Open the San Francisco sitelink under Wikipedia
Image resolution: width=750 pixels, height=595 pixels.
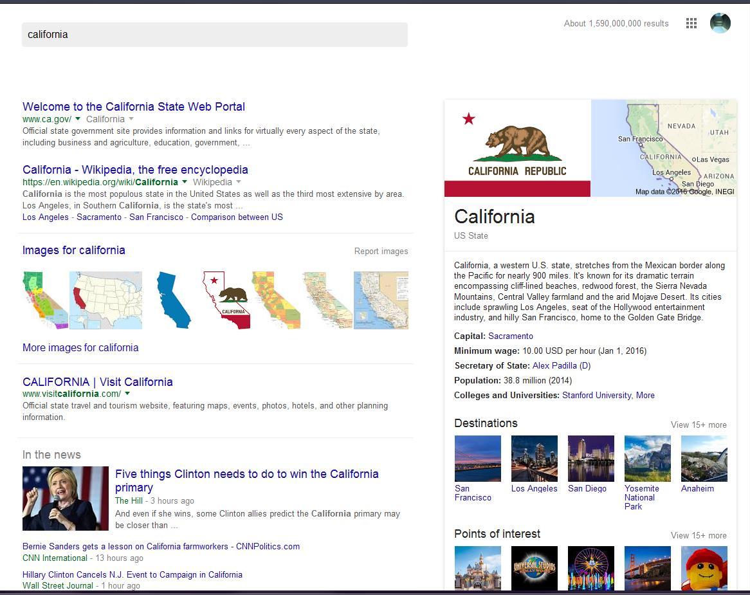156,217
